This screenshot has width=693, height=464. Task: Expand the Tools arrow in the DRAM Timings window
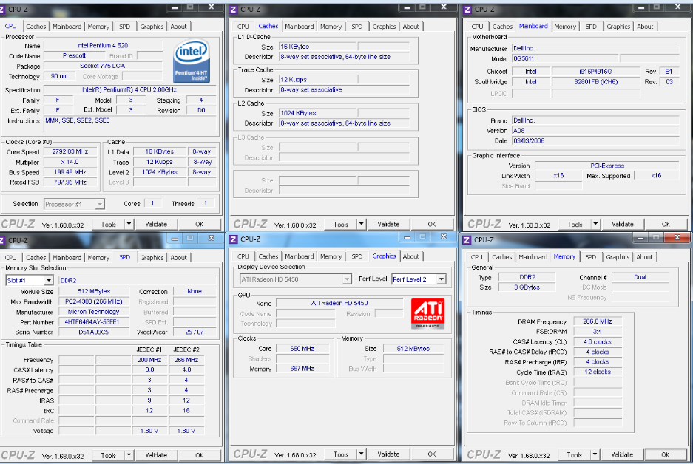(595, 454)
